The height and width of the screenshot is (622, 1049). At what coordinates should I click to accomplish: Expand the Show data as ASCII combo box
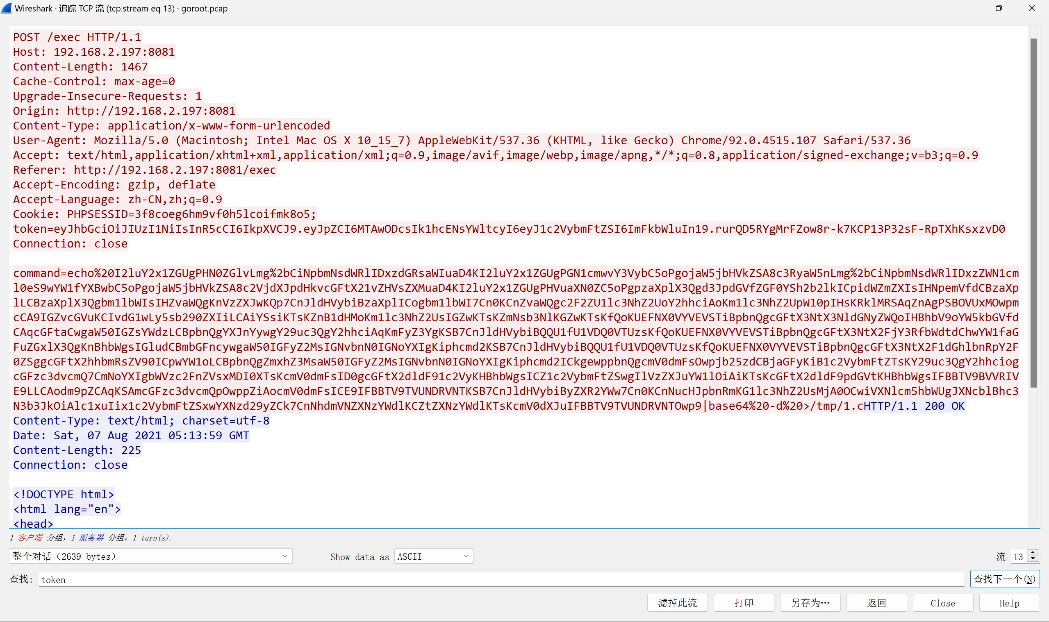[x=434, y=556]
